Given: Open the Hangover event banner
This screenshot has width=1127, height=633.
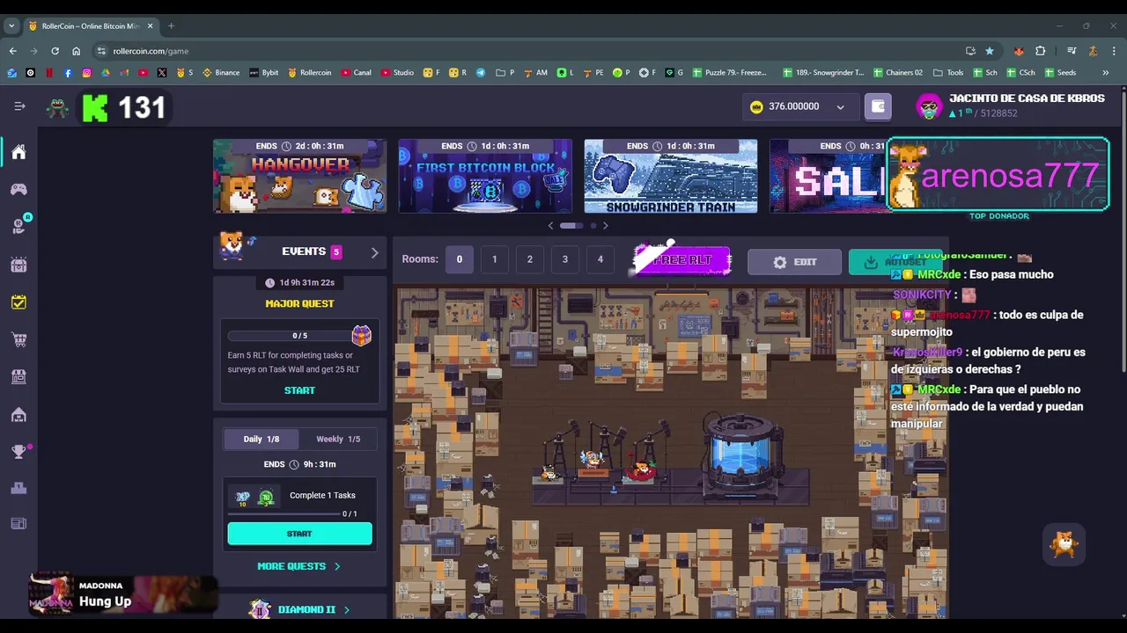Looking at the screenshot, I should [299, 176].
